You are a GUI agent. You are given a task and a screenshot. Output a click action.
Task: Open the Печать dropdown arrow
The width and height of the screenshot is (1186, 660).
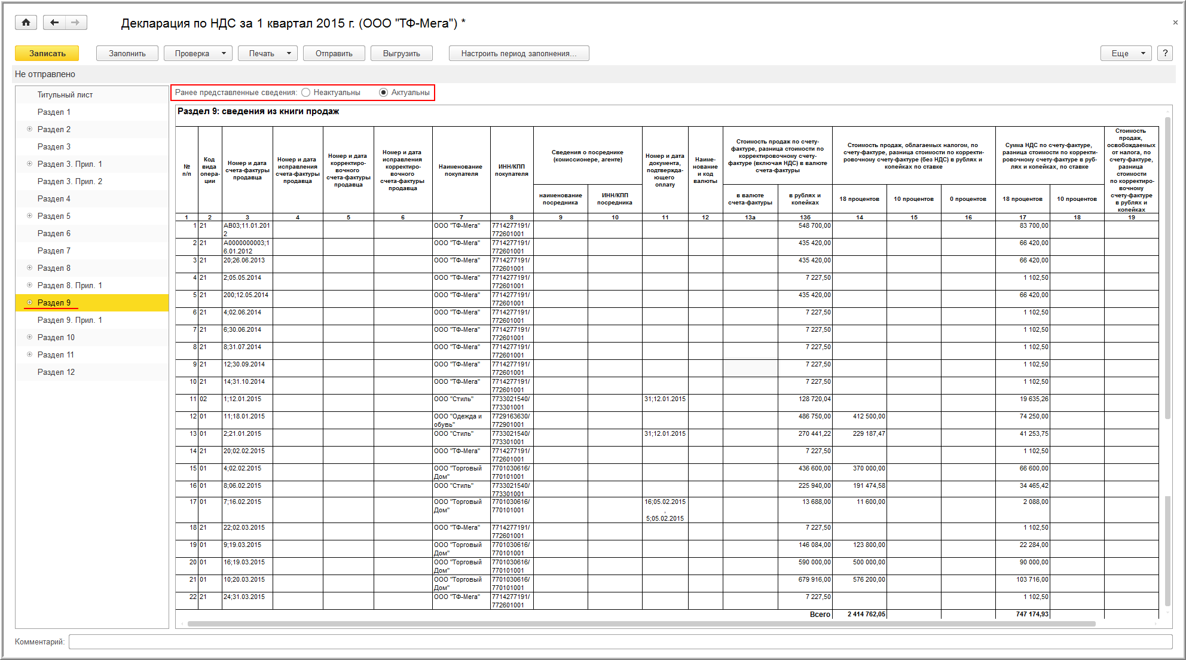(x=289, y=53)
